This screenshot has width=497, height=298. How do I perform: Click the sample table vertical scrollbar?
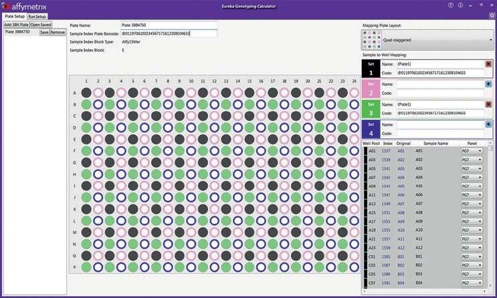coord(491,215)
